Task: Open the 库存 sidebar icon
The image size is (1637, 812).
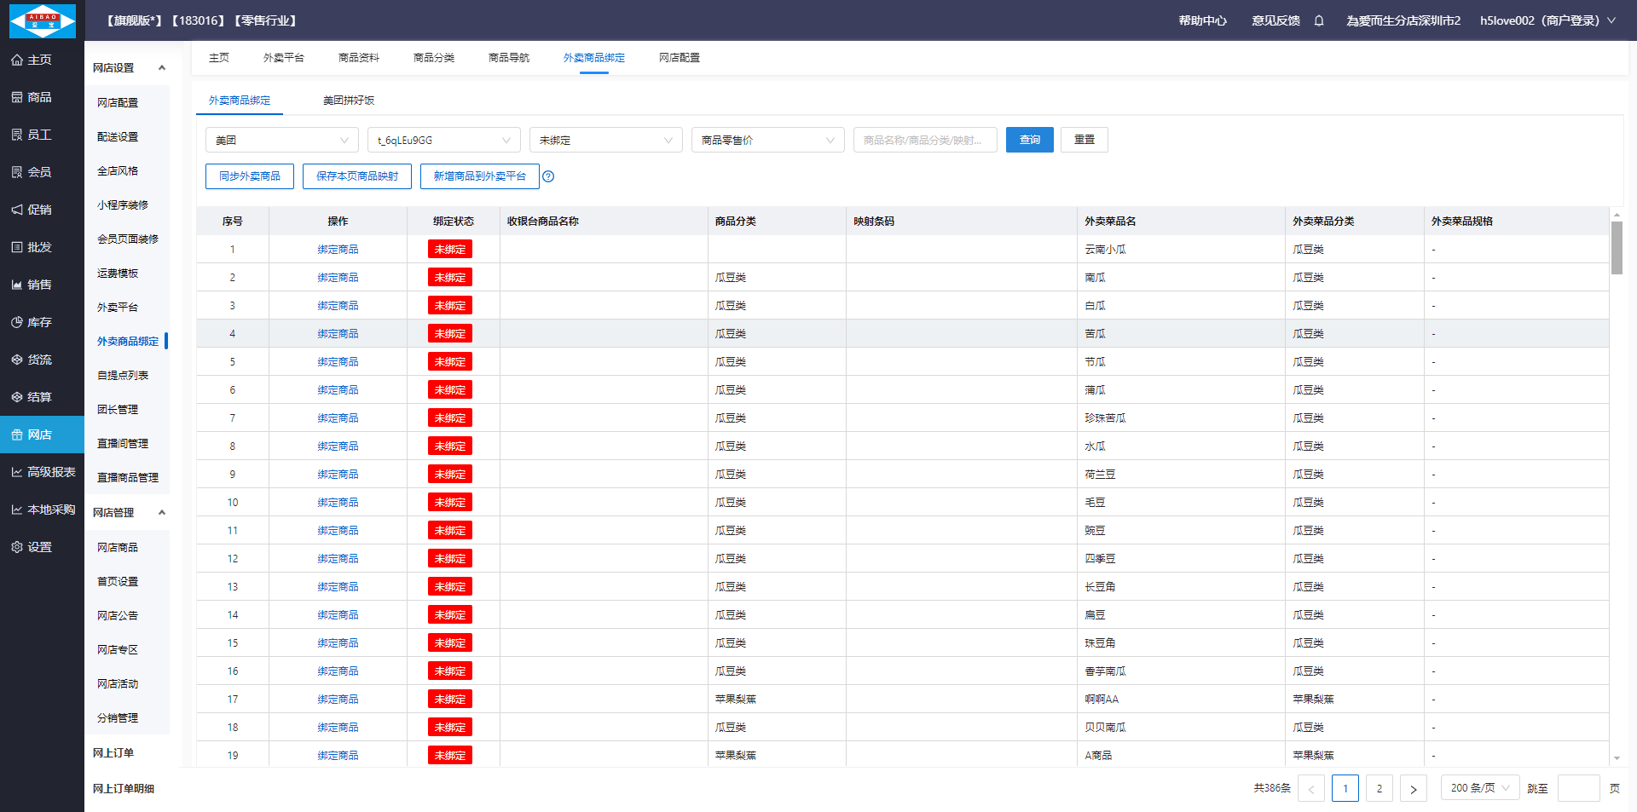Action: [16, 322]
